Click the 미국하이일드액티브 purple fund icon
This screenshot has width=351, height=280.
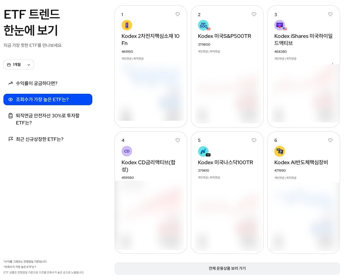coord(279,25)
